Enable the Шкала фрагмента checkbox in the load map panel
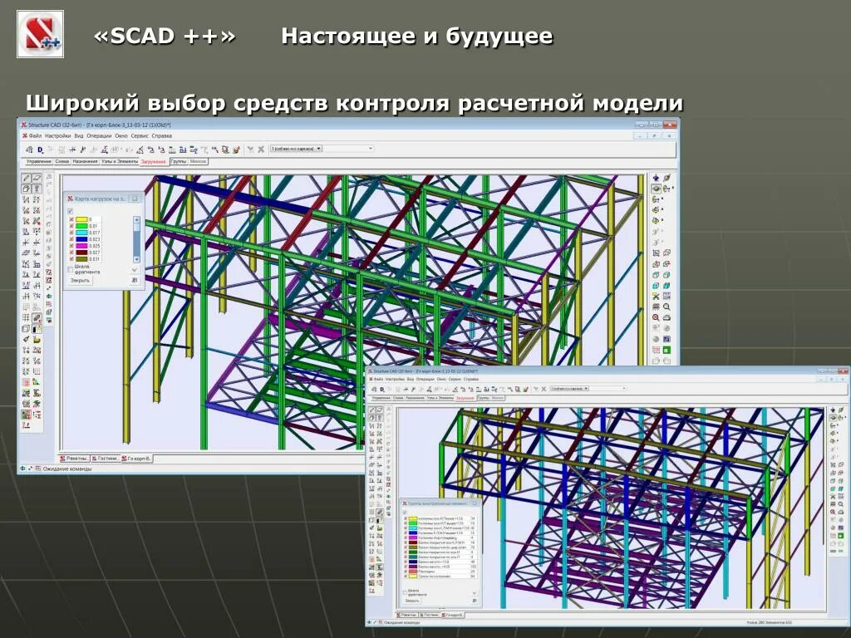The height and width of the screenshot is (638, 851). pyautogui.click(x=70, y=269)
